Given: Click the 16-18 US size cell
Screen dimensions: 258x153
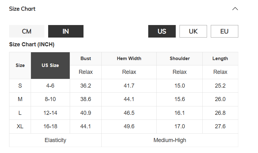Looking at the screenshot, I should [x=50, y=126].
